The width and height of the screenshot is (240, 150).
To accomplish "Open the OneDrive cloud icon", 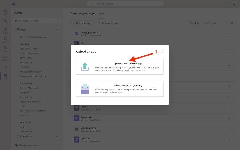I will (x=6, y=57).
